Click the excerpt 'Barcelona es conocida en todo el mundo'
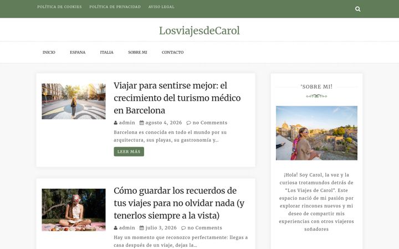Screen dimensions: 399x249 coord(170,136)
